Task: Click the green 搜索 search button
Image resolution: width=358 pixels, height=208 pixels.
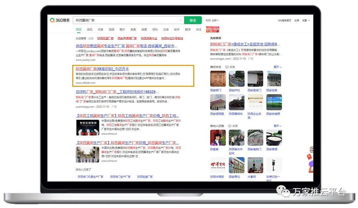Action: click(x=193, y=20)
